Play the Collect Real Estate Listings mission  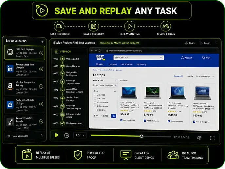(x=41, y=104)
